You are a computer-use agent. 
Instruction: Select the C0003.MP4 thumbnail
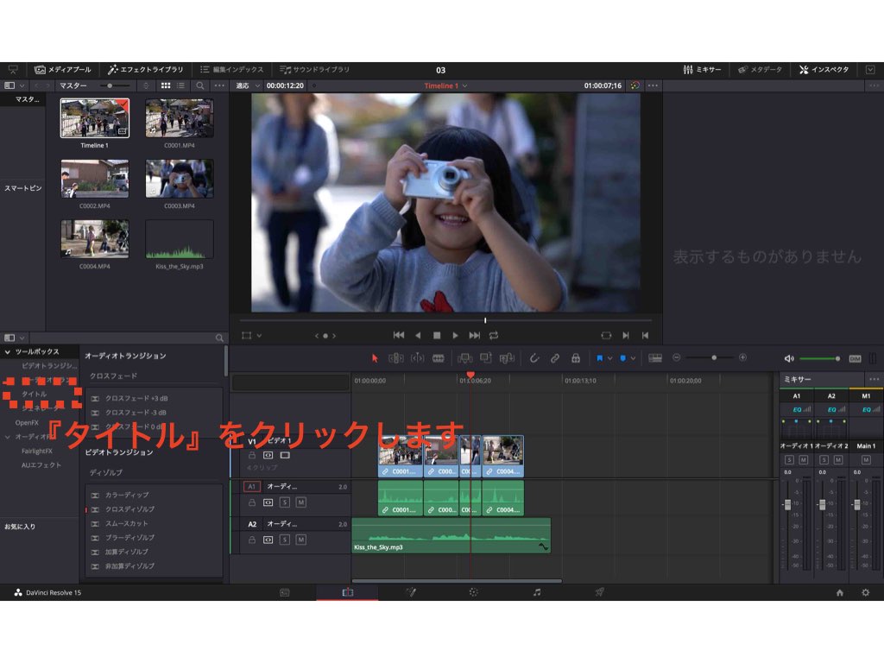pos(180,178)
